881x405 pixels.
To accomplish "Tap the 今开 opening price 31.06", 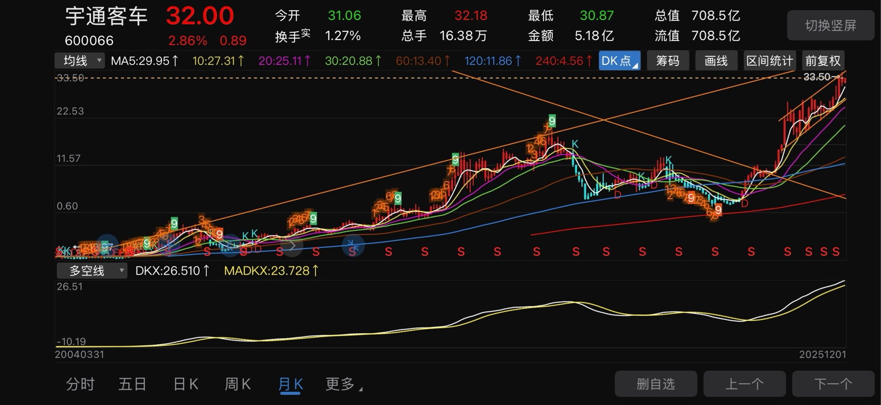I will [344, 15].
